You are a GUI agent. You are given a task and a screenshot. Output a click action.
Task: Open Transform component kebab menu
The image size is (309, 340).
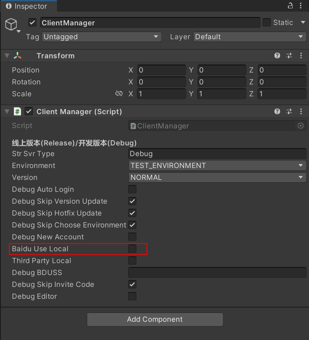(301, 56)
